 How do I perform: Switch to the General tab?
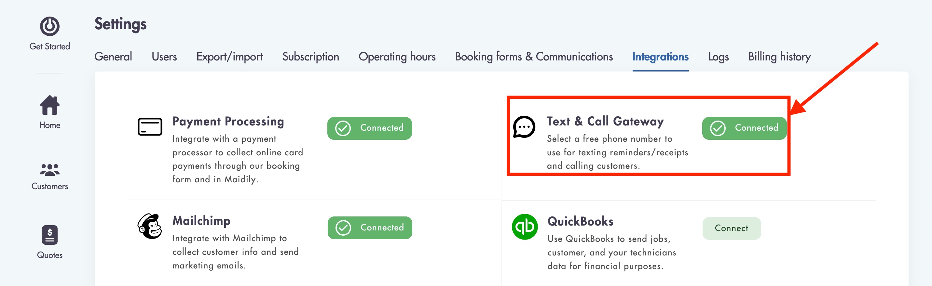(113, 57)
